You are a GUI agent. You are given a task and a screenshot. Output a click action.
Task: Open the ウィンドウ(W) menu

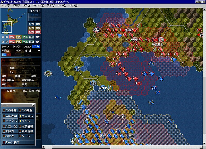38,5
